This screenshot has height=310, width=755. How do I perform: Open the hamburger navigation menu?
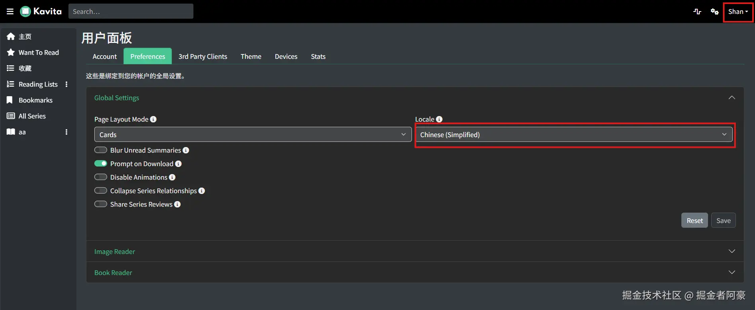(10, 12)
